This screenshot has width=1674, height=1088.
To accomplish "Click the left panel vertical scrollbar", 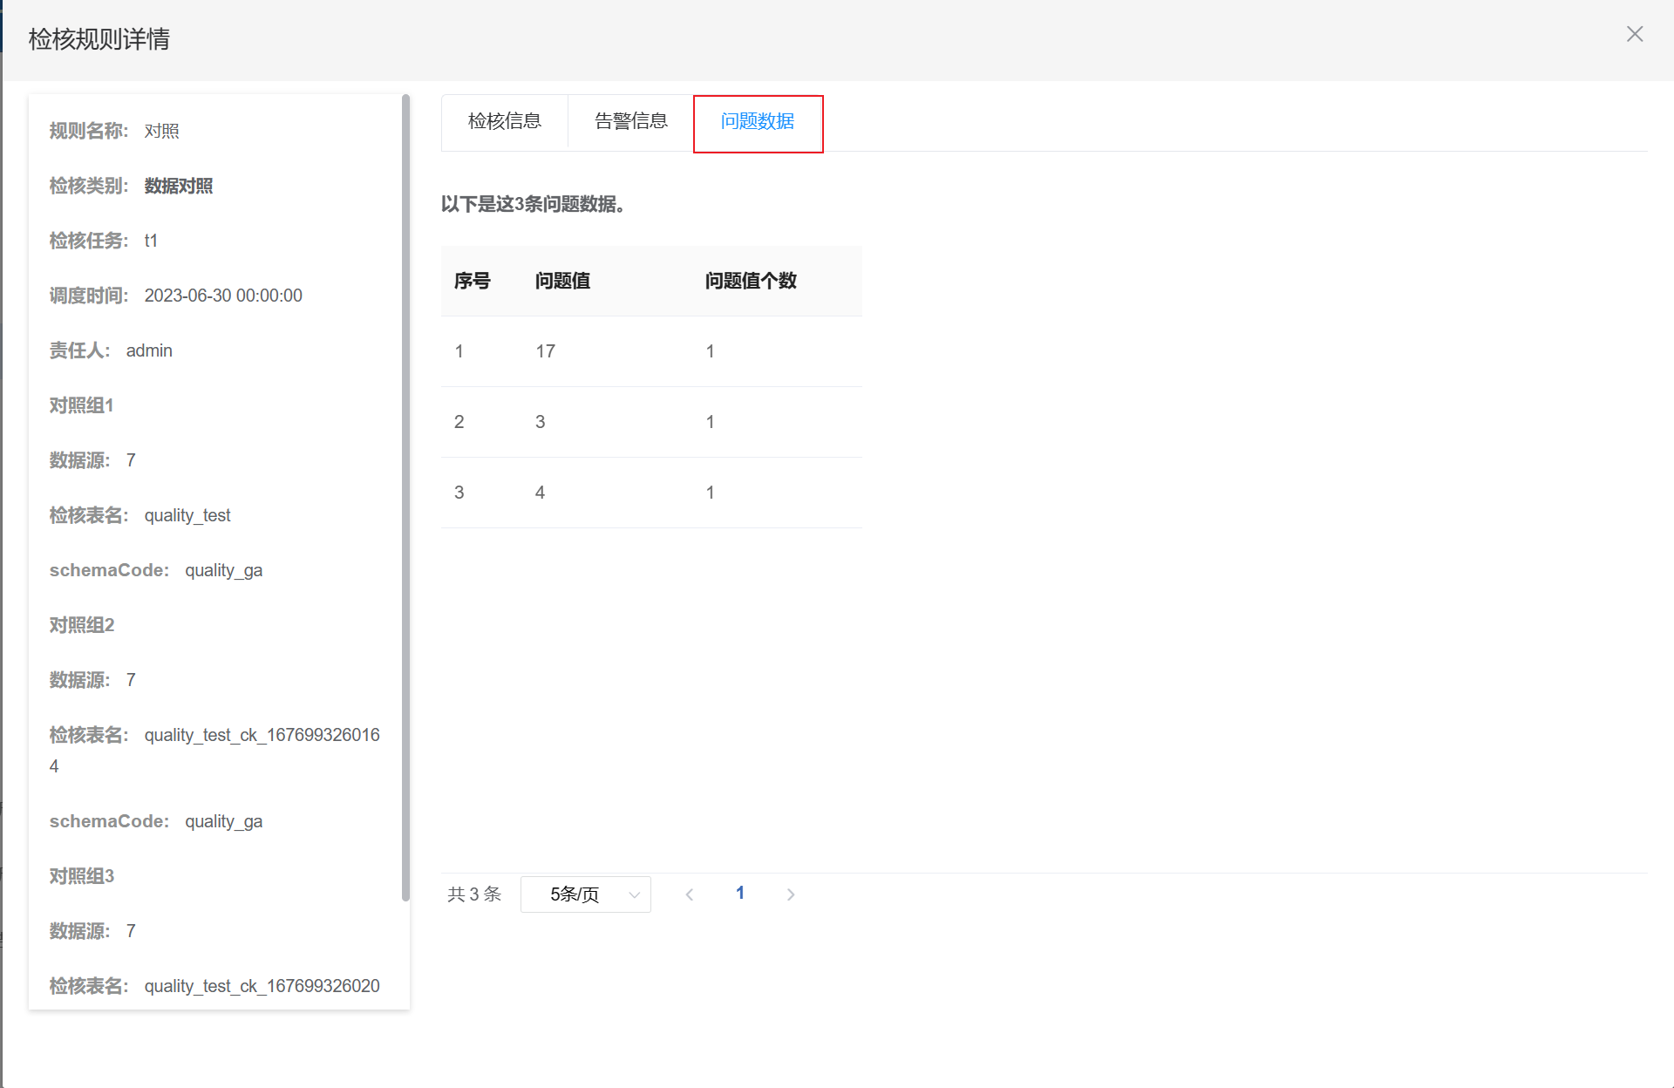I will (x=405, y=497).
